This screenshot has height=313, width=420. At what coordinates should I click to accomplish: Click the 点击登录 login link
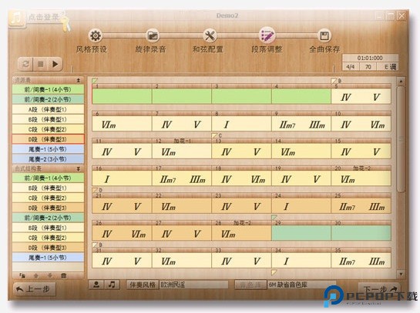tap(44, 17)
